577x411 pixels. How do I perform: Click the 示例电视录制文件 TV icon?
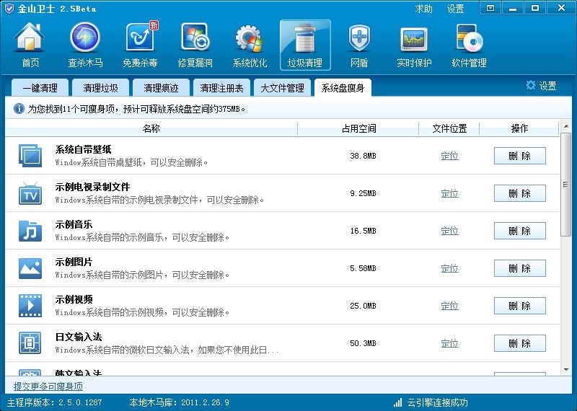click(30, 193)
